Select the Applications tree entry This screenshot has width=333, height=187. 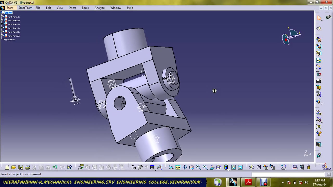[9, 39]
